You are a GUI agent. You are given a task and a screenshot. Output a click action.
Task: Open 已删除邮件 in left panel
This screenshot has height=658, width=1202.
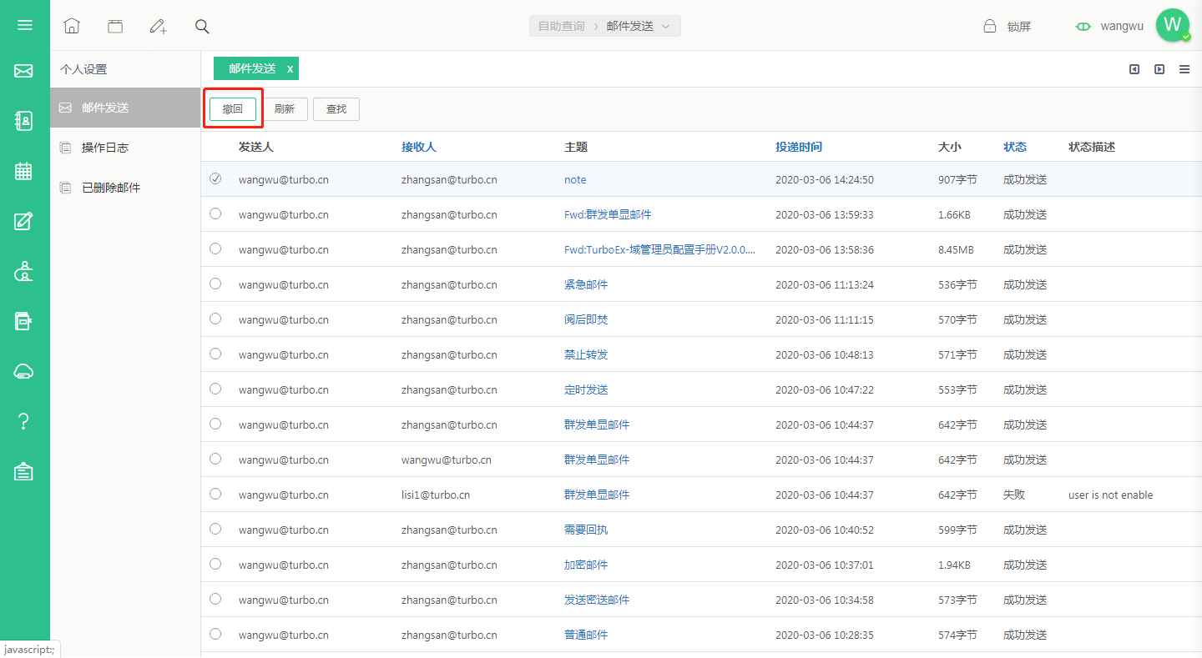tap(111, 188)
